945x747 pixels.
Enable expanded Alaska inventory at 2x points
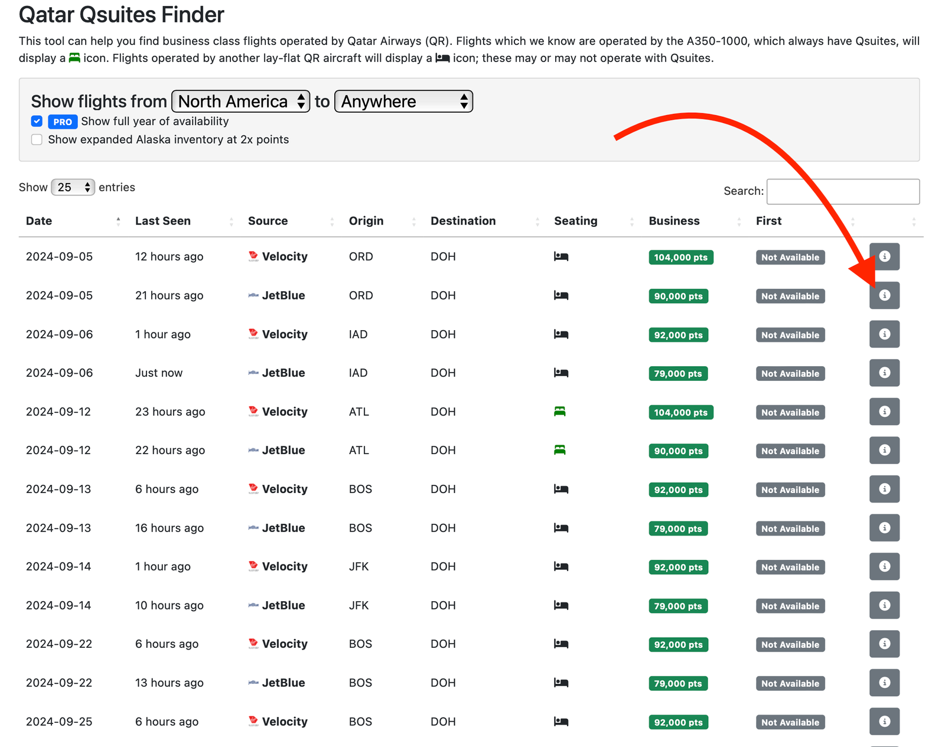pos(37,139)
